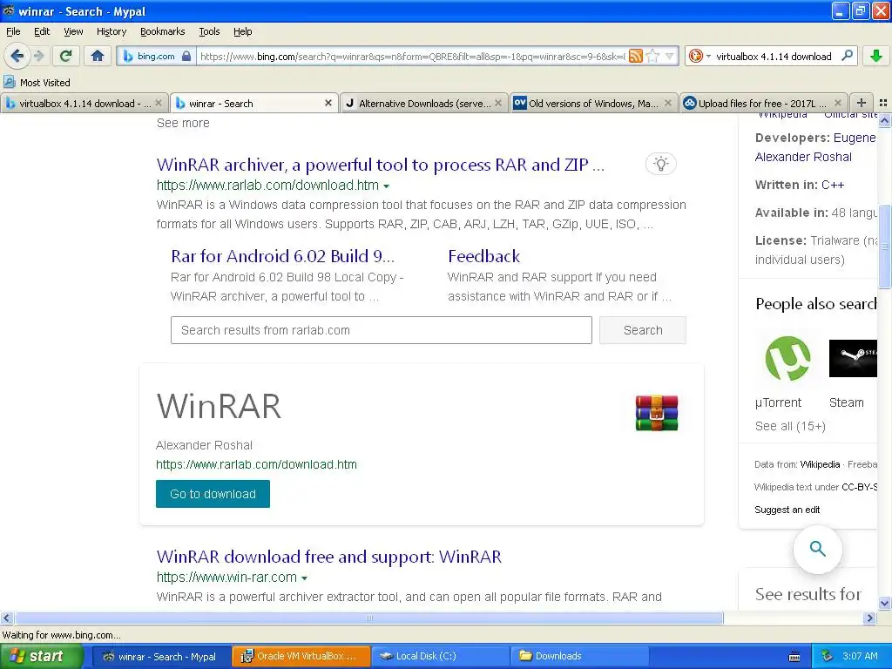Close the winrar - Search tab
The width and height of the screenshot is (892, 669).
coord(328,103)
